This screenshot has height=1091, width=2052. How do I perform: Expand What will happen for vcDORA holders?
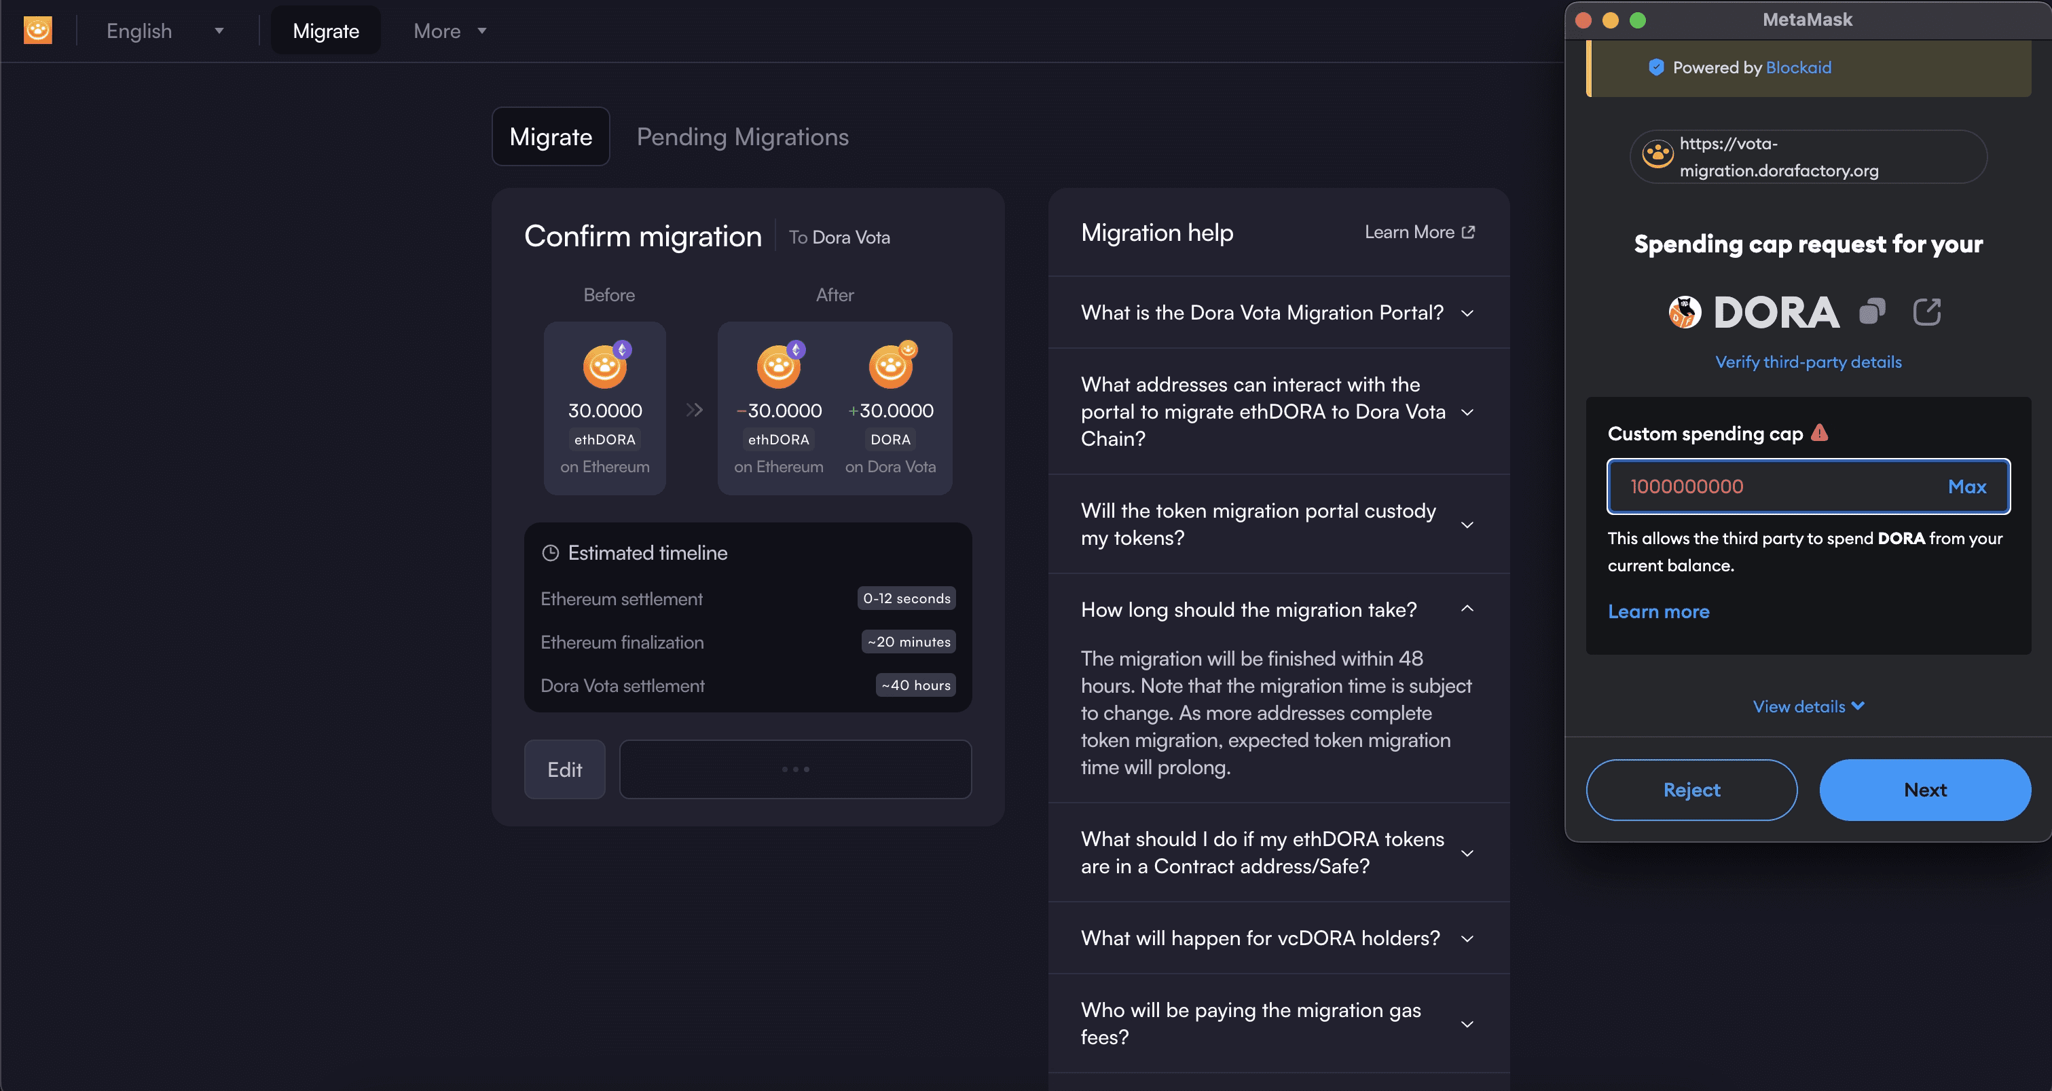click(1279, 938)
